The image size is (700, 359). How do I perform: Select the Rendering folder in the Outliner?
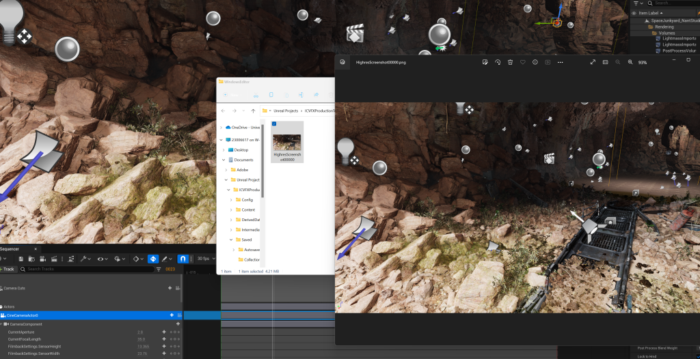pyautogui.click(x=664, y=27)
